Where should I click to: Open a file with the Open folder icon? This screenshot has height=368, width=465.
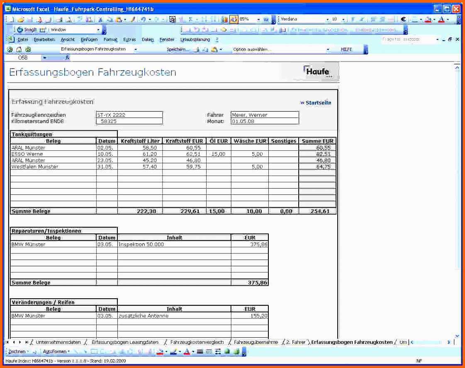(21, 20)
